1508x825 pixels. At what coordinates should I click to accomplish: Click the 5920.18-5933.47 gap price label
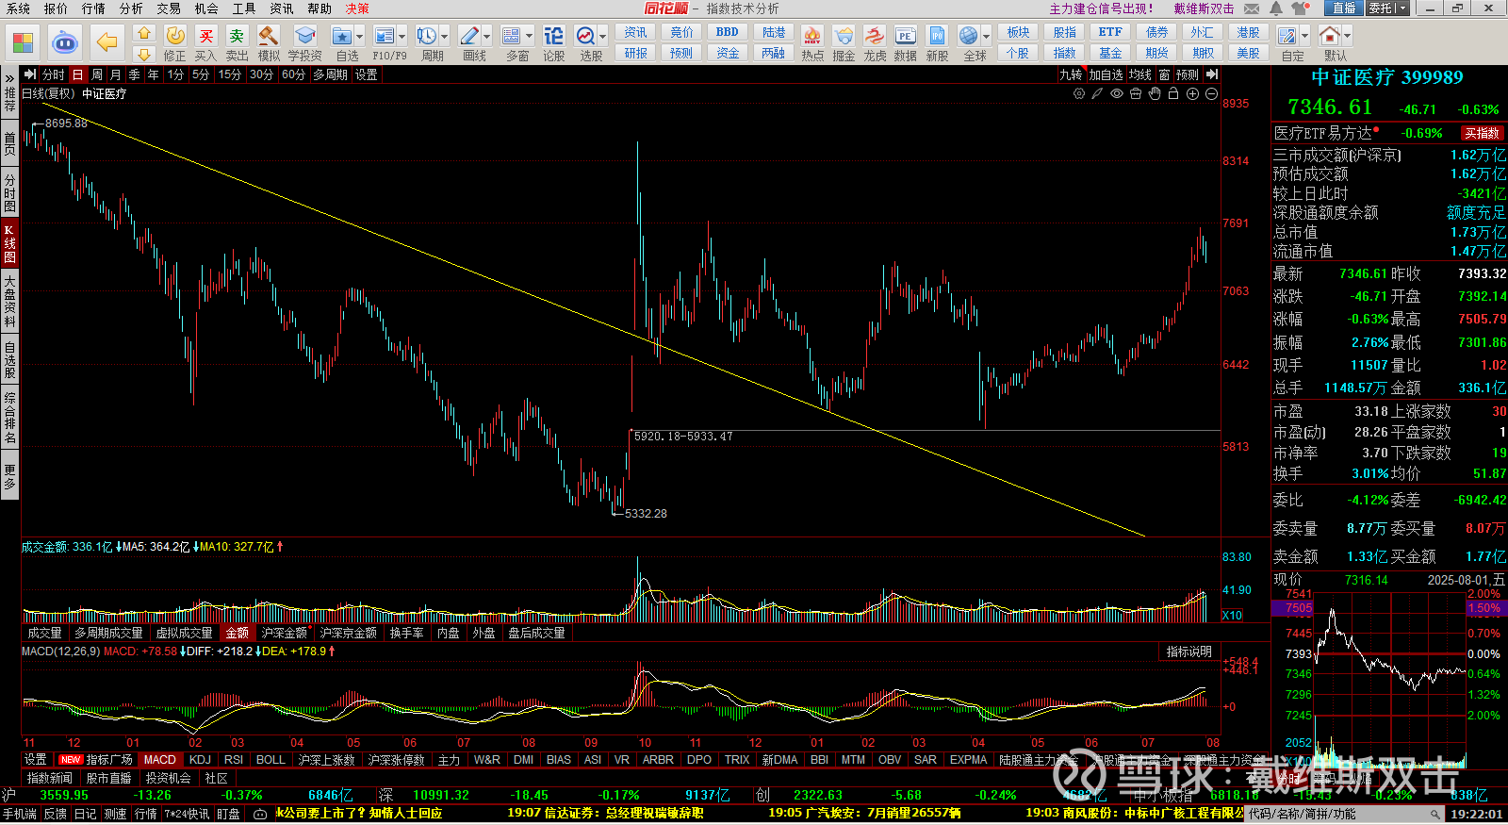[683, 437]
